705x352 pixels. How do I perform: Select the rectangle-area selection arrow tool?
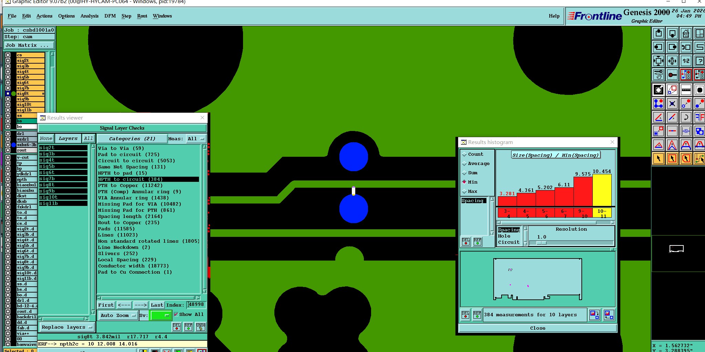[672, 158]
